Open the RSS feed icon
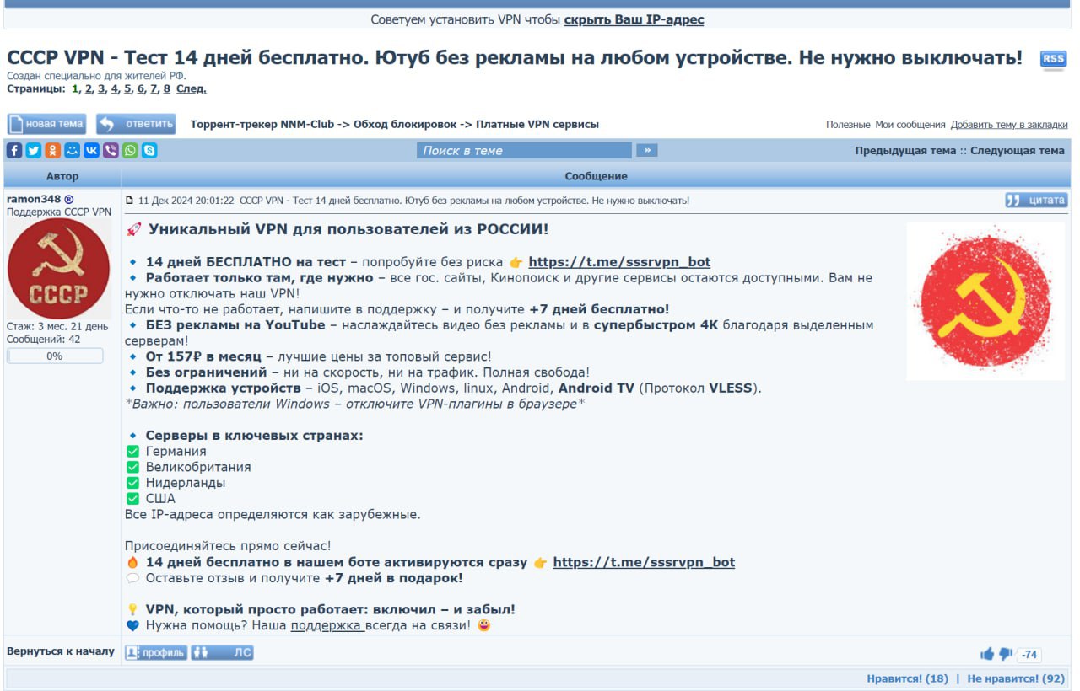The image size is (1080, 691). 1053,60
